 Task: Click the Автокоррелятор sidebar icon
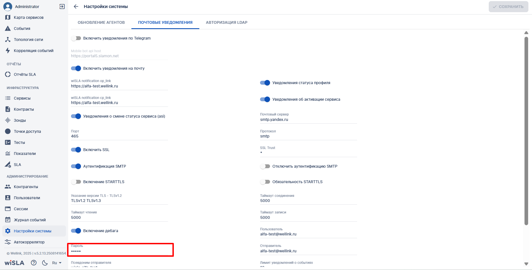8,242
